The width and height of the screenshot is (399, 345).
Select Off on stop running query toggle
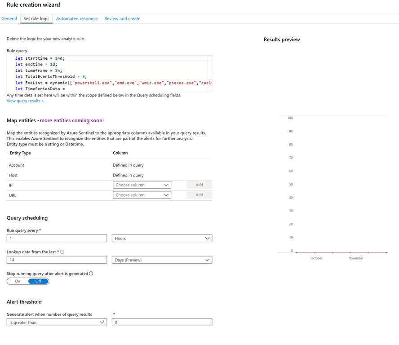click(x=38, y=281)
